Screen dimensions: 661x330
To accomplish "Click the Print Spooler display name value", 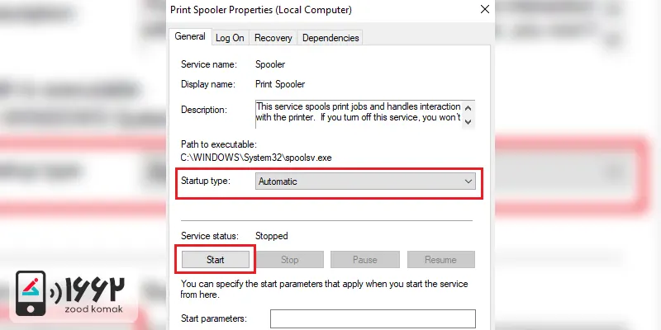I will [280, 84].
